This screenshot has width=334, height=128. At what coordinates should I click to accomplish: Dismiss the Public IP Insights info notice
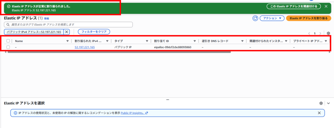coord(319,113)
